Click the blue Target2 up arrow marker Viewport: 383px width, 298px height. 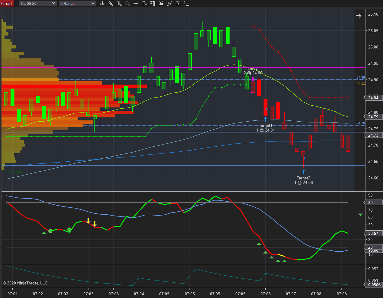(304, 172)
